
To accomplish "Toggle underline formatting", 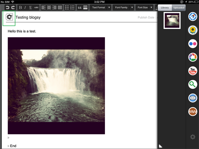I will coord(31,8).
